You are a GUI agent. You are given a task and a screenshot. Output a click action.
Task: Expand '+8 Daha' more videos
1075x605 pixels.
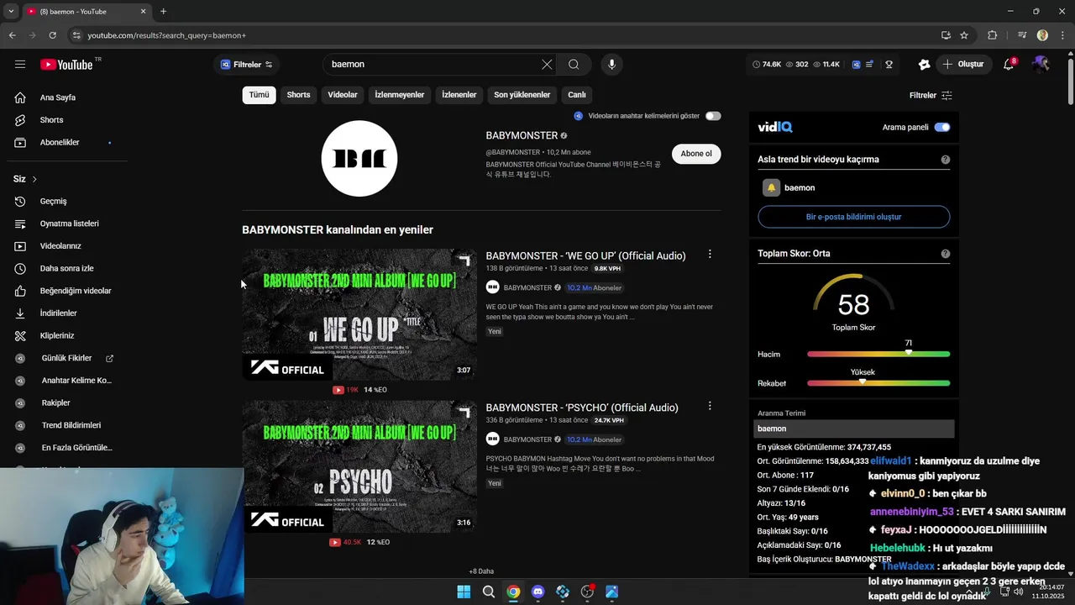481,571
